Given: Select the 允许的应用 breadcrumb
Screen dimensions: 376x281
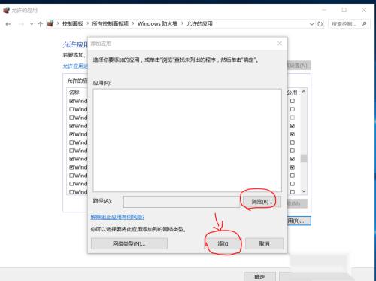Looking at the screenshot, I should pyautogui.click(x=199, y=23).
